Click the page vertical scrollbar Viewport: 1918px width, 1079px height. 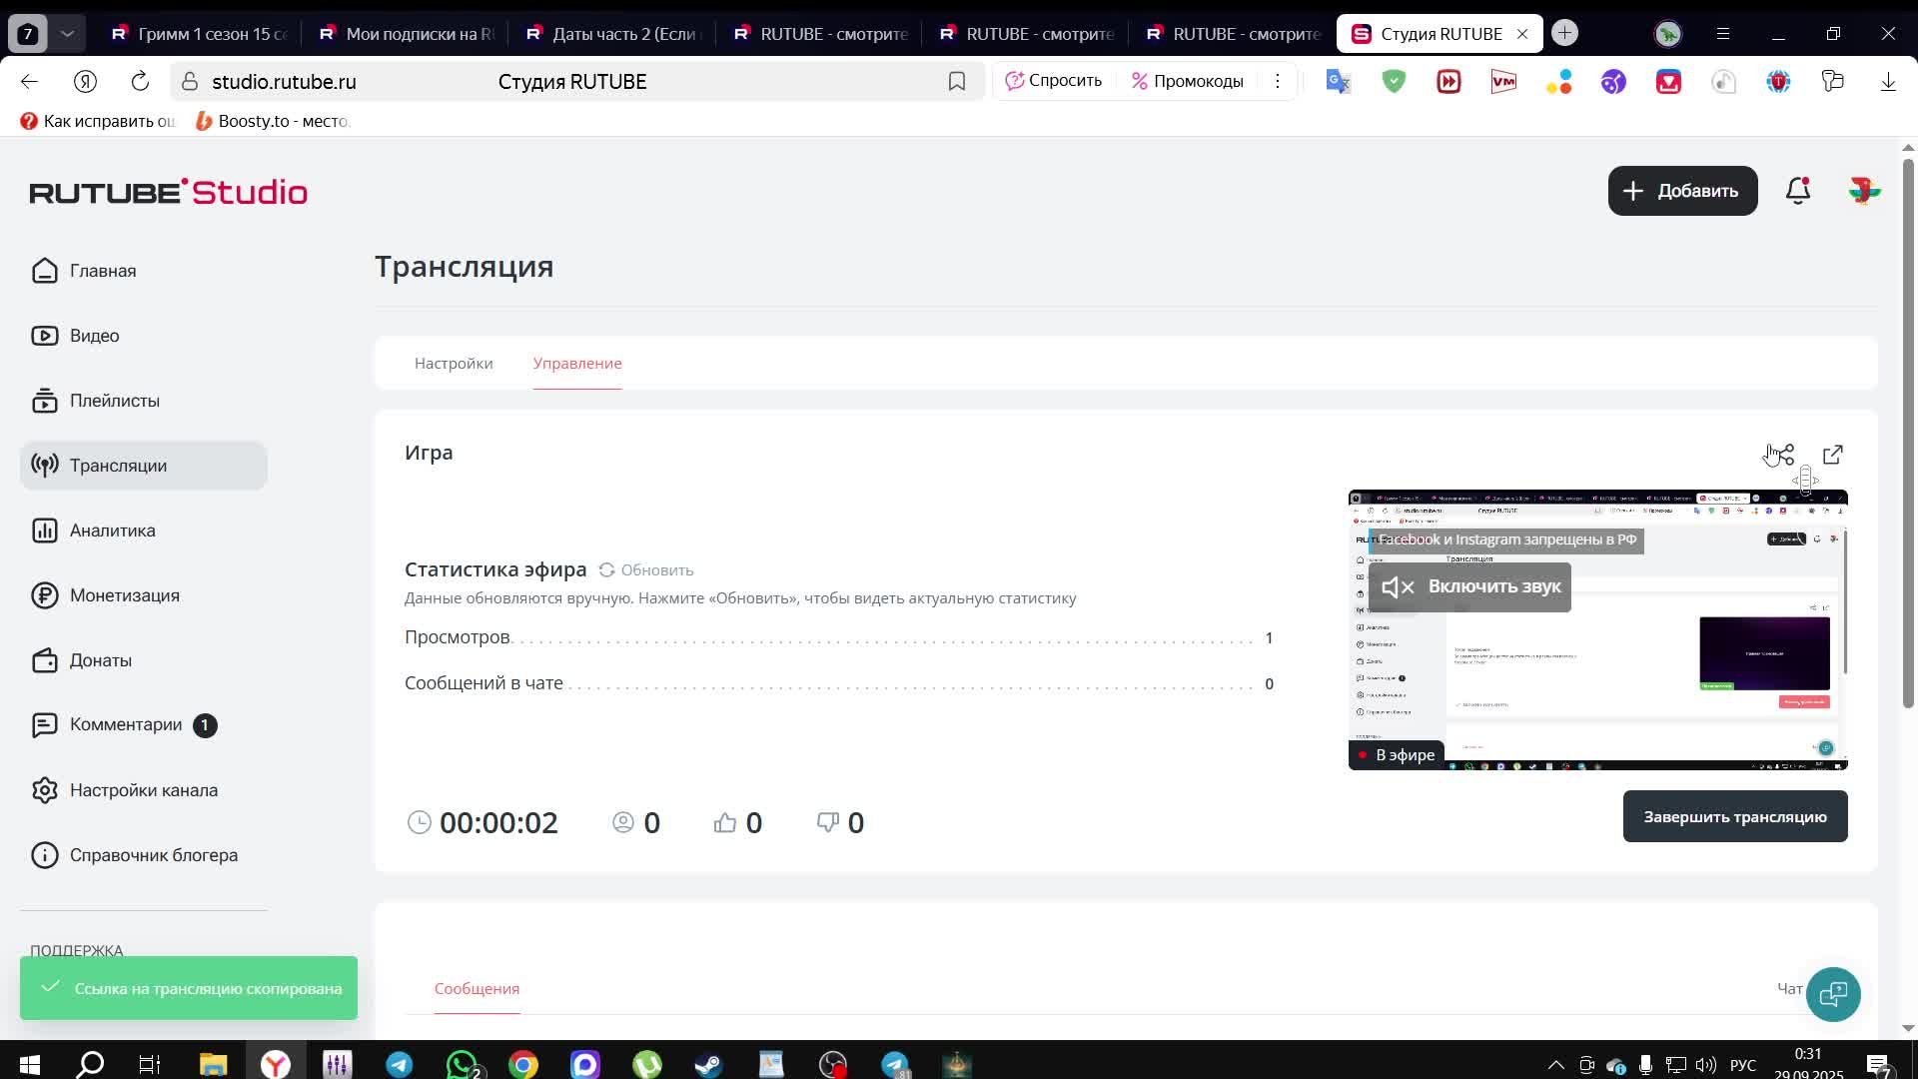1907,435
